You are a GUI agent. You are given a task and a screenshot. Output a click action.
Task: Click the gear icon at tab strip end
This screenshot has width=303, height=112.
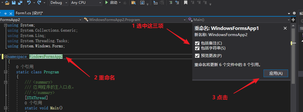[294, 13]
